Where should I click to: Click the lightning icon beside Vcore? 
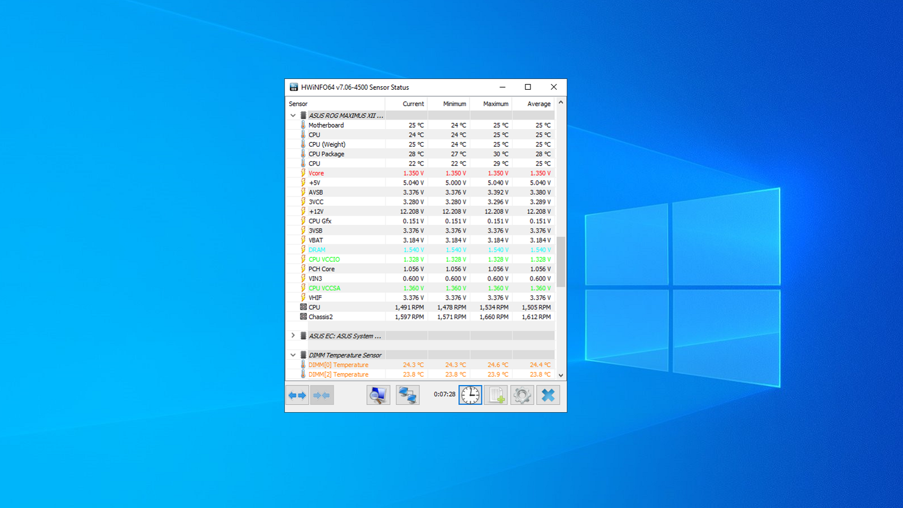coord(303,173)
